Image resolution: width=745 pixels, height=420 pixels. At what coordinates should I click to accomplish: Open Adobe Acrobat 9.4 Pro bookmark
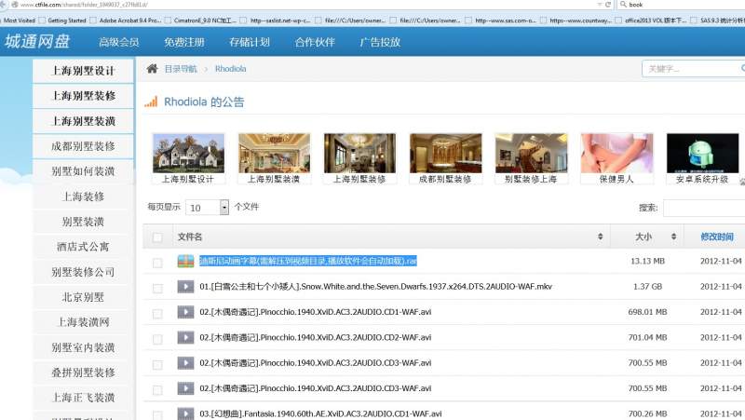[x=126, y=20]
